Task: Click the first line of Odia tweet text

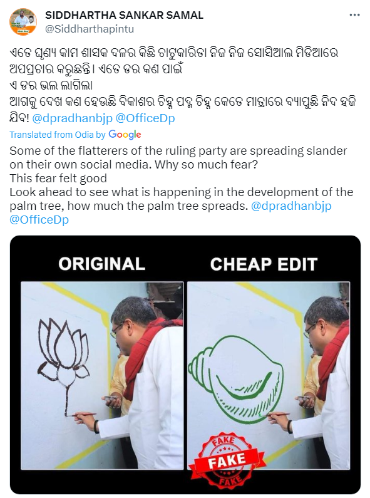Action: click(x=174, y=53)
